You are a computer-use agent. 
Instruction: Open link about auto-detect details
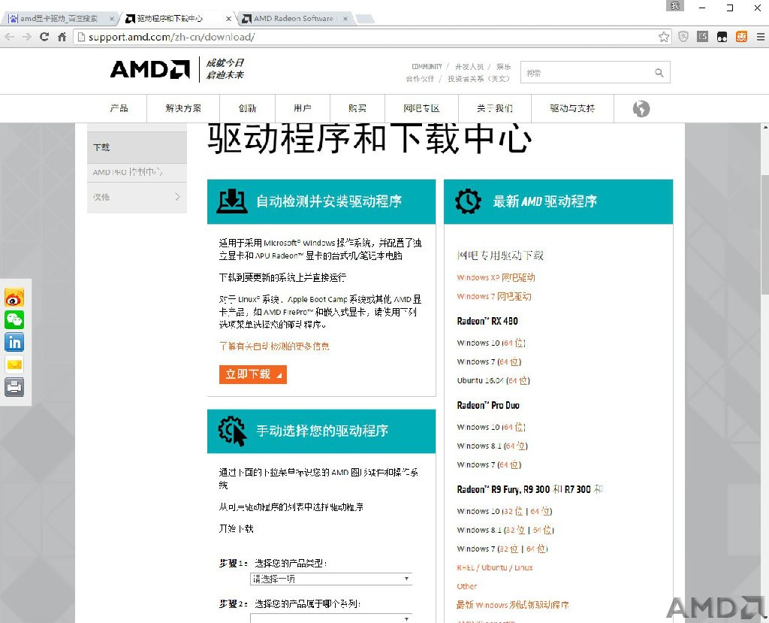pos(274,346)
